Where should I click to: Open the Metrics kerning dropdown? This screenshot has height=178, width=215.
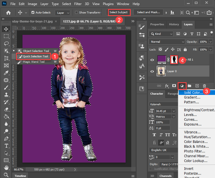coord(174,117)
